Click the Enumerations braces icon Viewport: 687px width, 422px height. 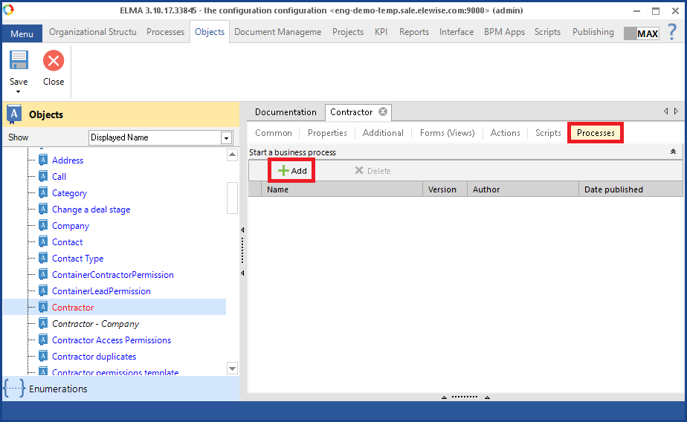[14, 389]
